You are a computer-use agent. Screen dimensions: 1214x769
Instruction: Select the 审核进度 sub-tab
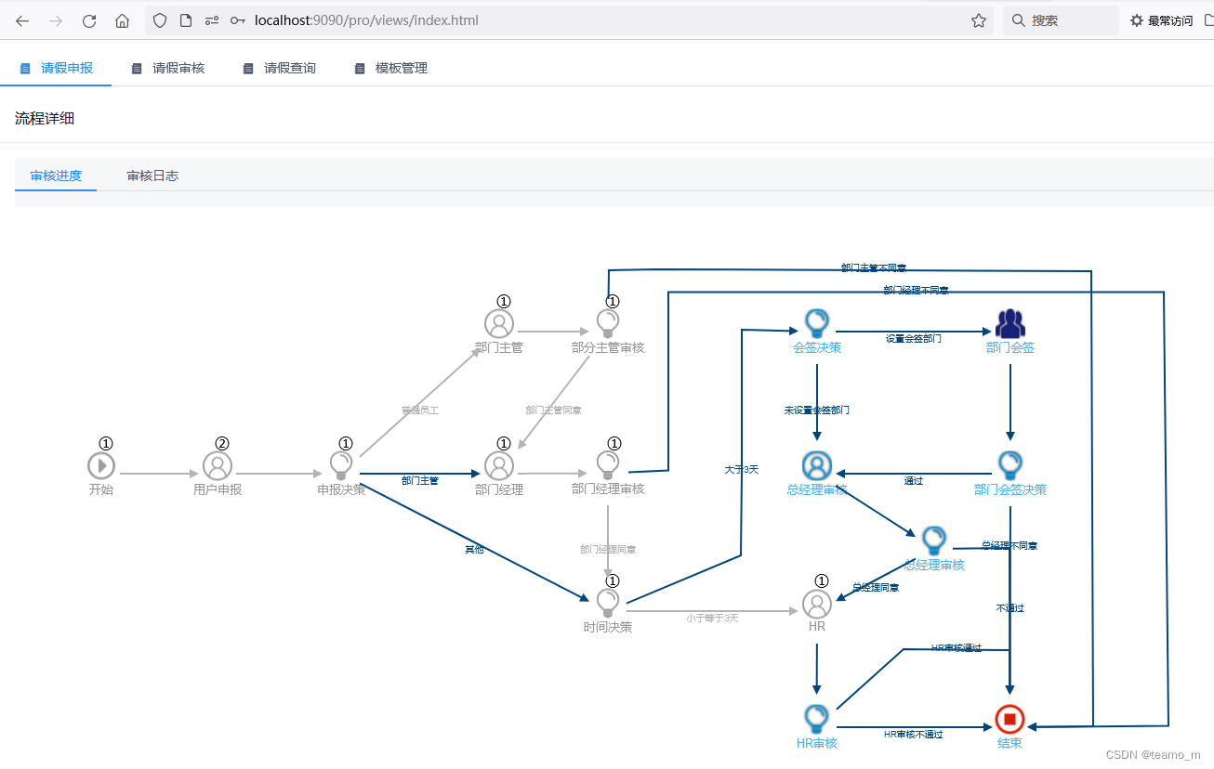click(56, 176)
